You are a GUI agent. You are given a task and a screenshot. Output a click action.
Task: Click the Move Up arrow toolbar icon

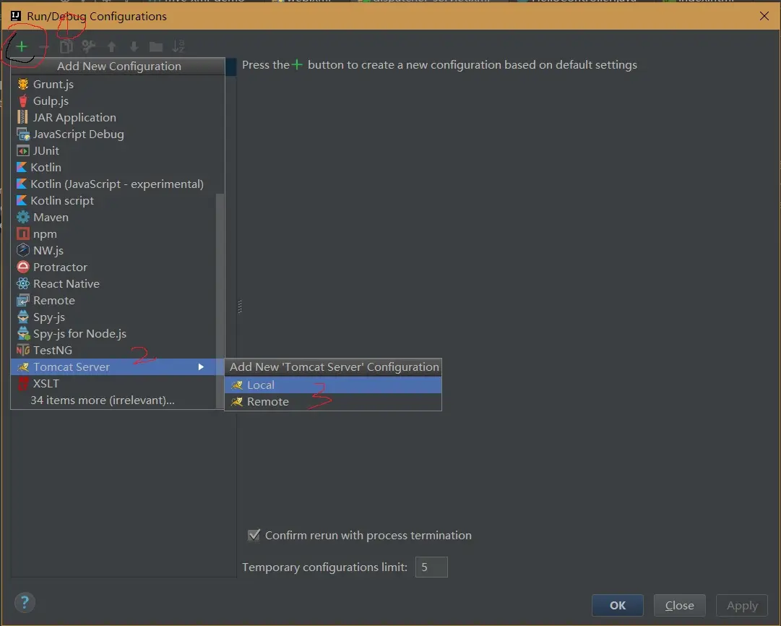[111, 47]
